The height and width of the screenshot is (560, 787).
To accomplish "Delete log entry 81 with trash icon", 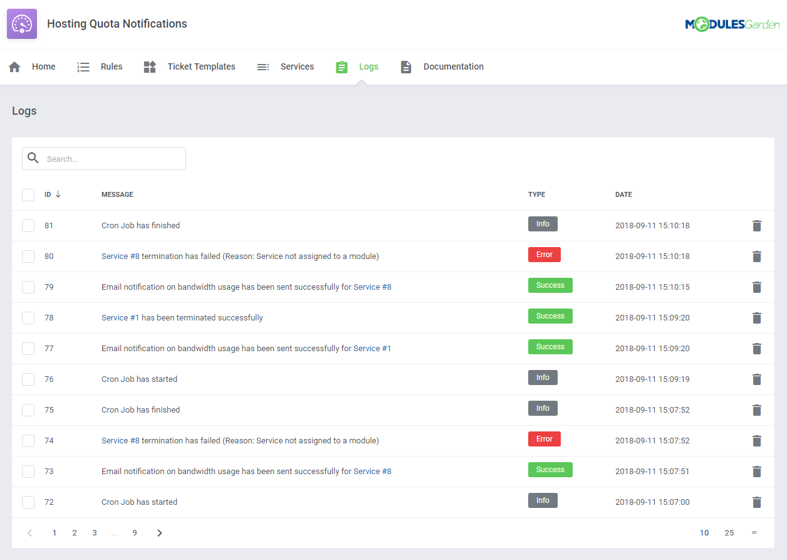I will click(757, 226).
